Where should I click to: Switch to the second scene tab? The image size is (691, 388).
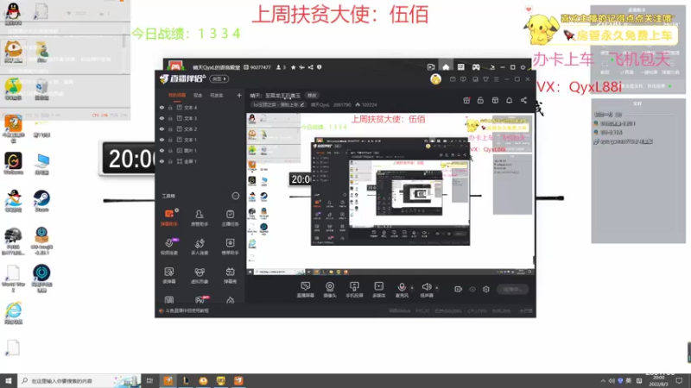(x=198, y=95)
